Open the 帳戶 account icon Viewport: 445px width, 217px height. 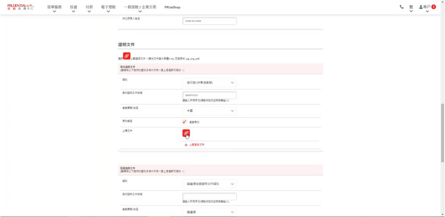point(421,7)
